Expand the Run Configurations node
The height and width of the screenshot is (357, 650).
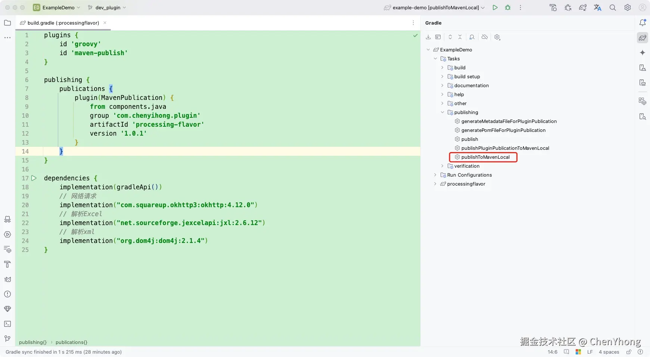click(435, 175)
